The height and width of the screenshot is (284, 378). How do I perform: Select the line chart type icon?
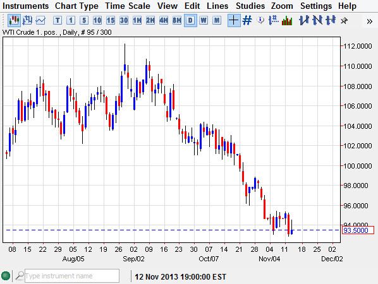click(x=40, y=20)
